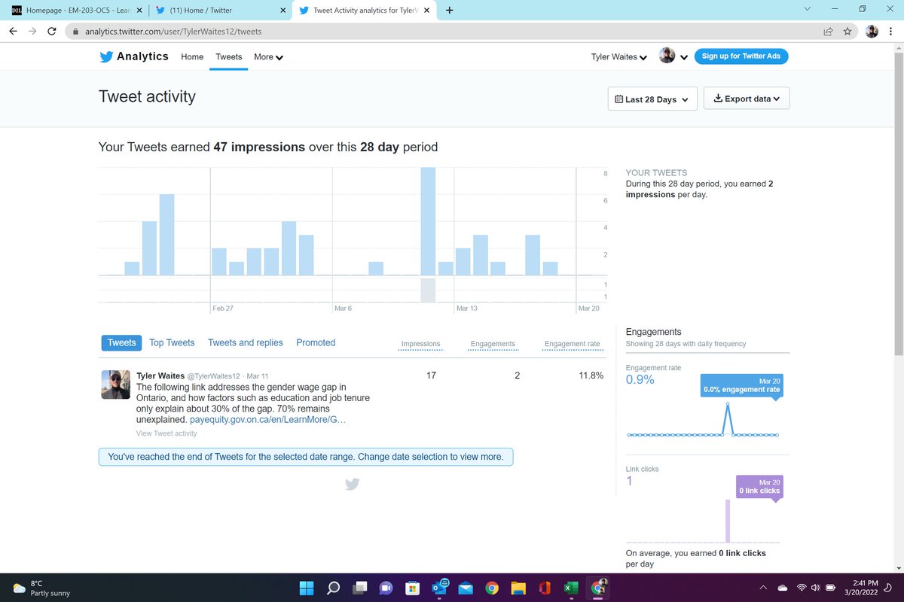Screen dimensions: 904x602
Task: Open Chrome icon in the taskbar
Action: 492,588
